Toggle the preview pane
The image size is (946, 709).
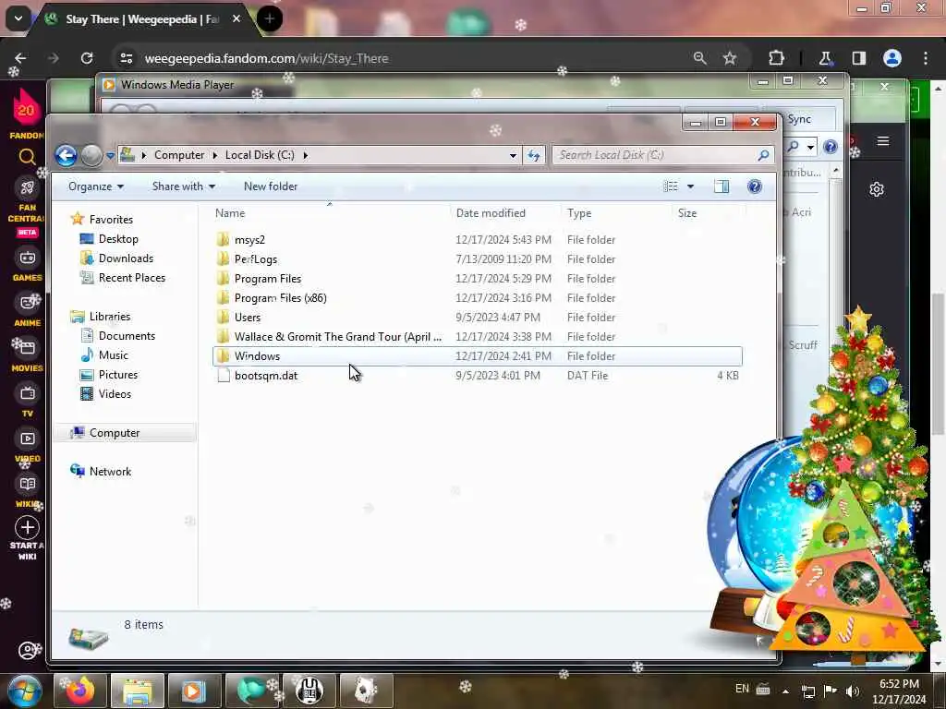coord(722,186)
